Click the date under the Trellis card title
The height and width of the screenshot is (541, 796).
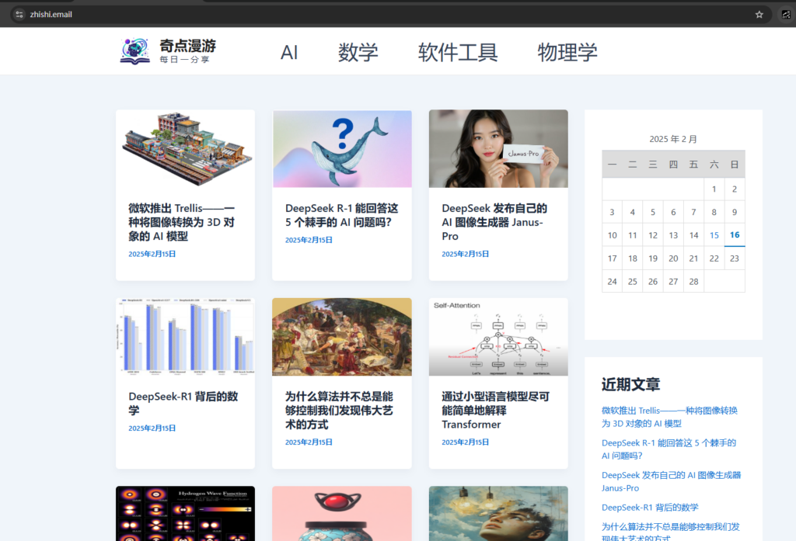click(x=152, y=254)
